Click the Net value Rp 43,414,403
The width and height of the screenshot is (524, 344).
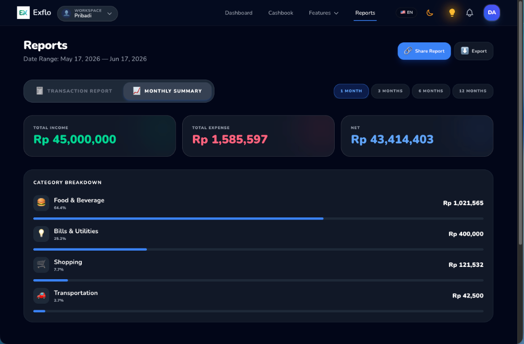pos(392,139)
